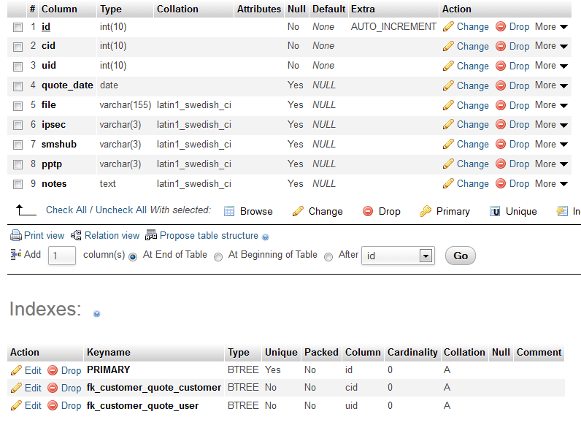Click the Browse table icon in With selected bar
The width and height of the screenshot is (581, 425).
tap(229, 211)
